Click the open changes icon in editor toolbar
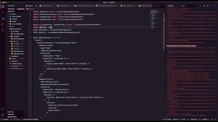 click(155, 6)
